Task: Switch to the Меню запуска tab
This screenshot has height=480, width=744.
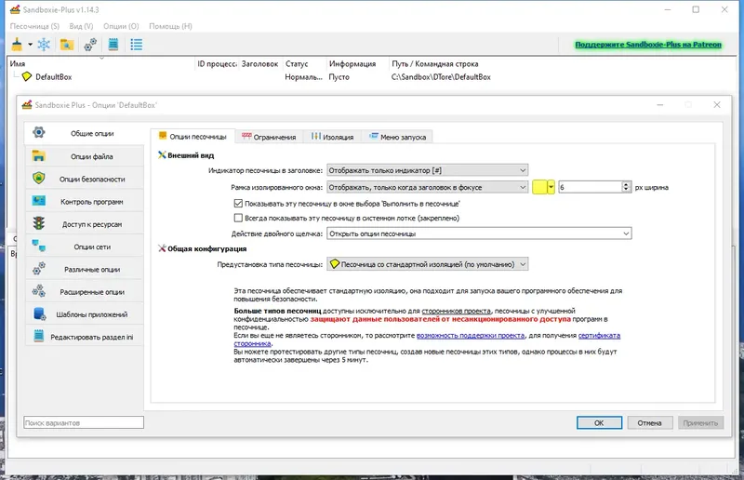Action: (398, 137)
